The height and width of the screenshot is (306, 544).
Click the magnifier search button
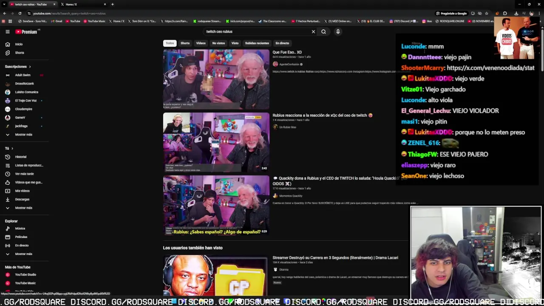pos(323,31)
